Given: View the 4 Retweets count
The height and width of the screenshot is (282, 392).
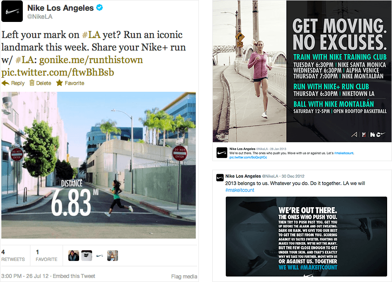Looking at the screenshot, I should [x=13, y=256].
